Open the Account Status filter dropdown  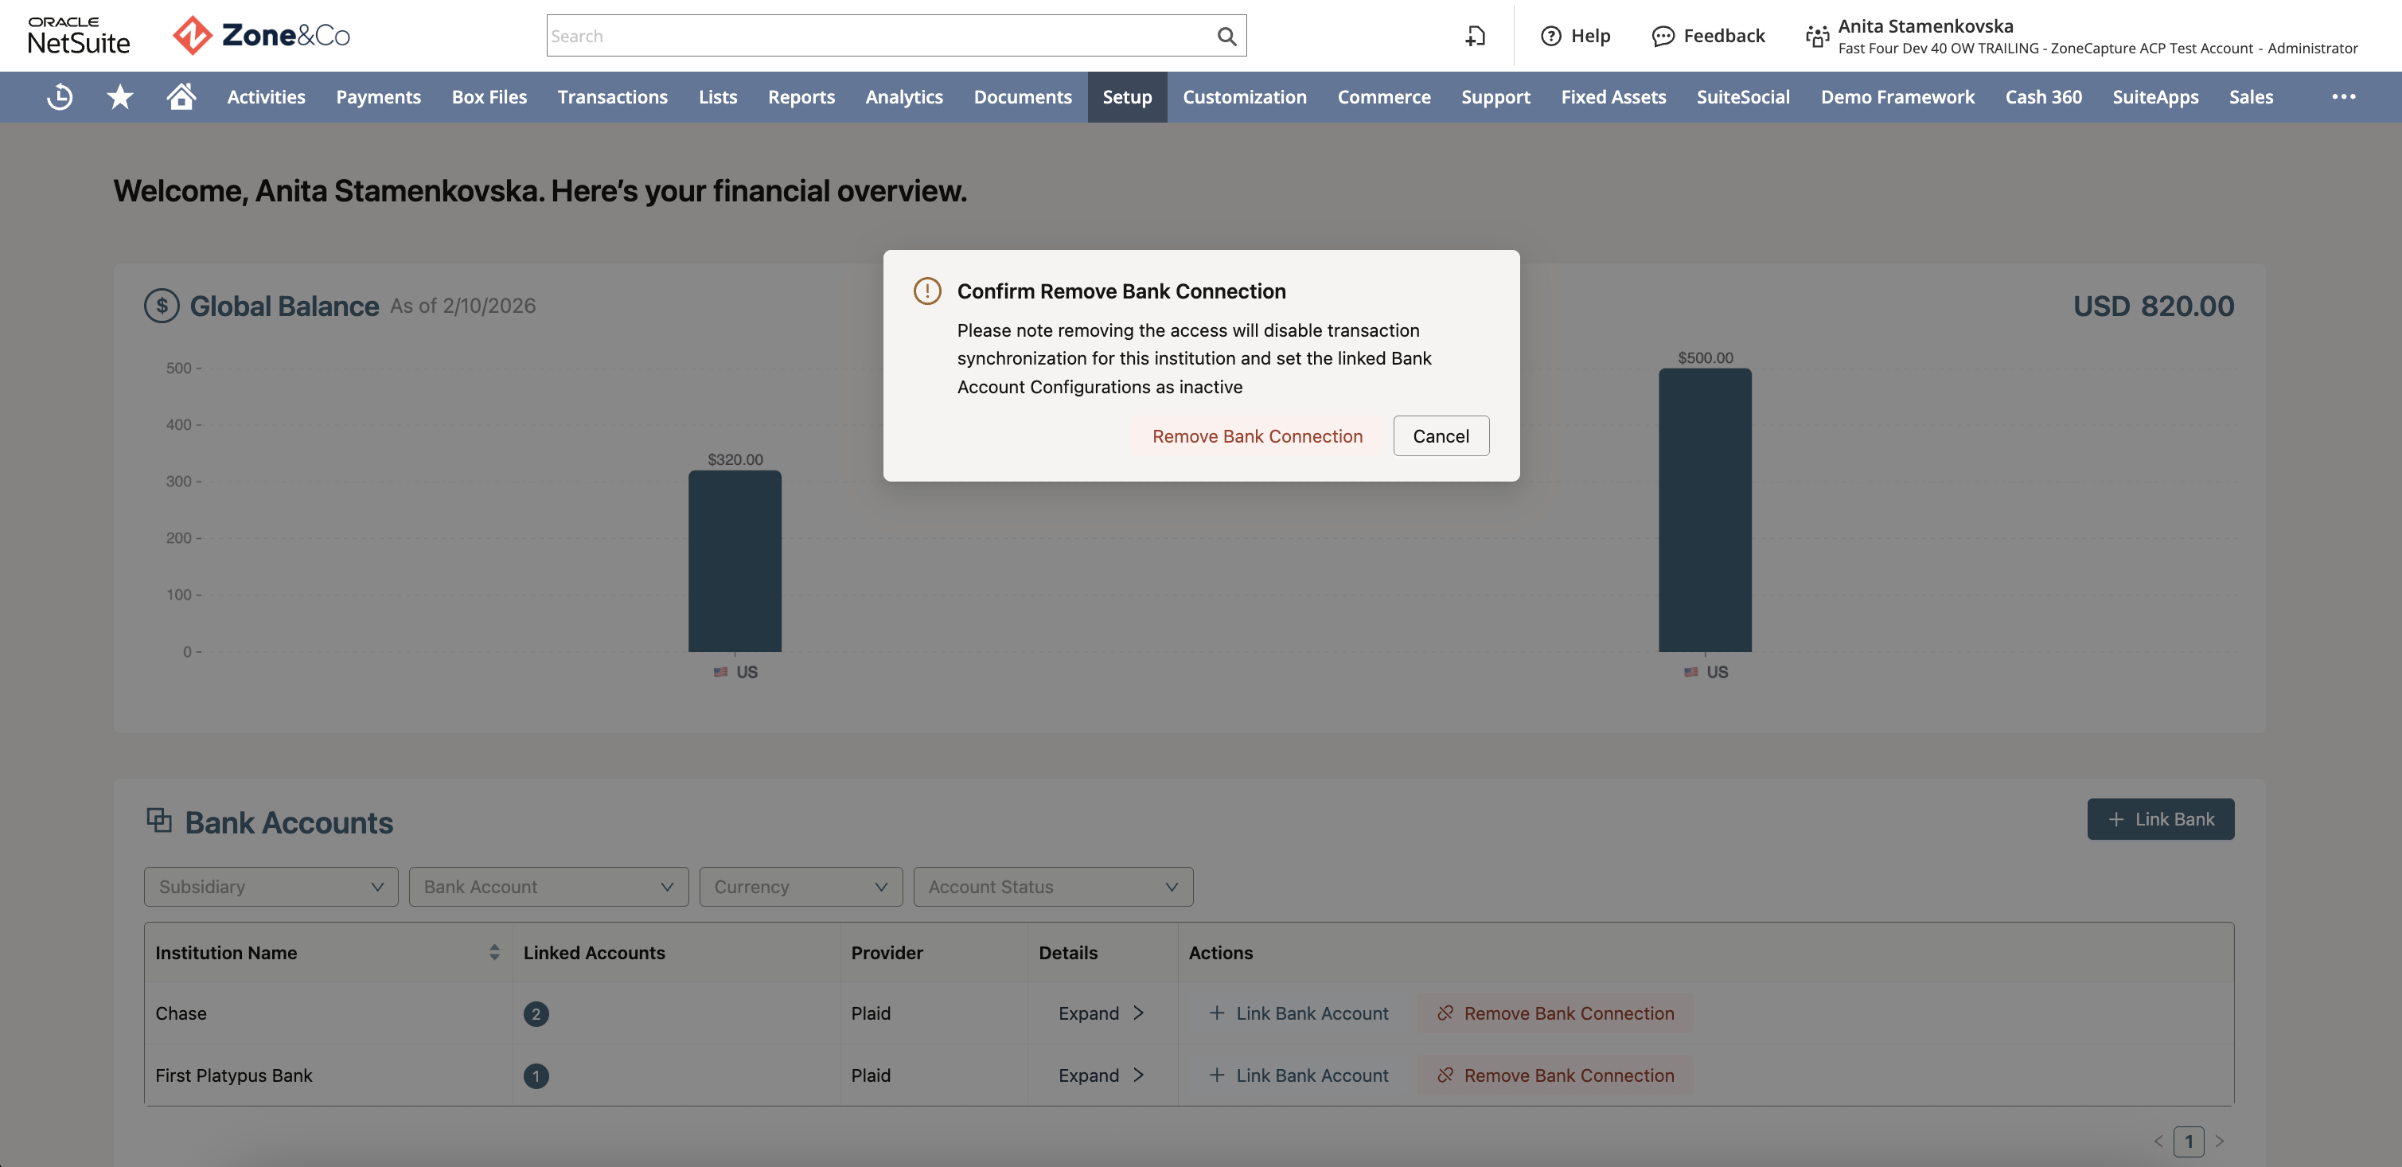(1053, 886)
